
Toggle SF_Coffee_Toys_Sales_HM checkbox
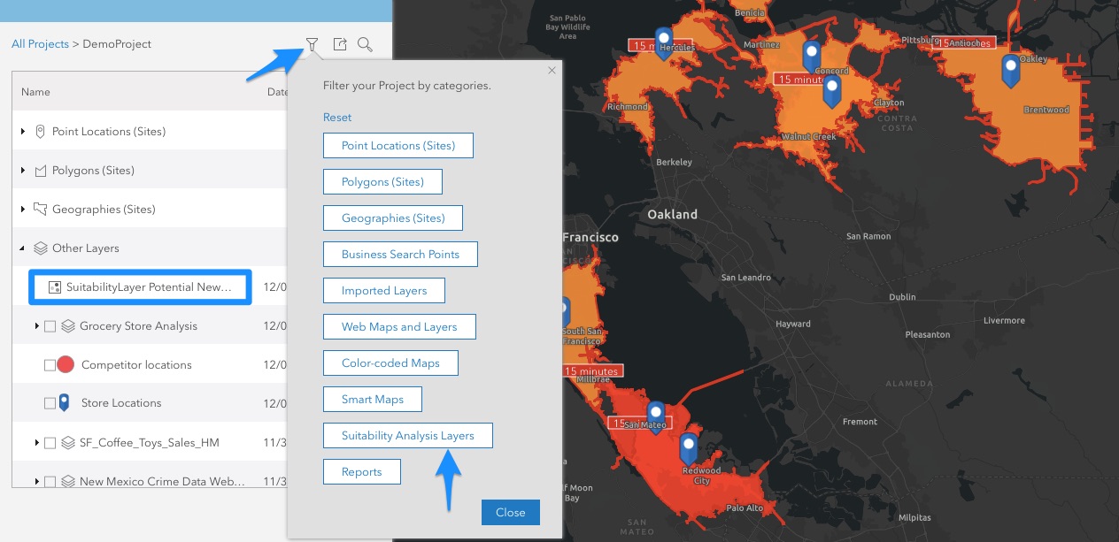click(50, 443)
